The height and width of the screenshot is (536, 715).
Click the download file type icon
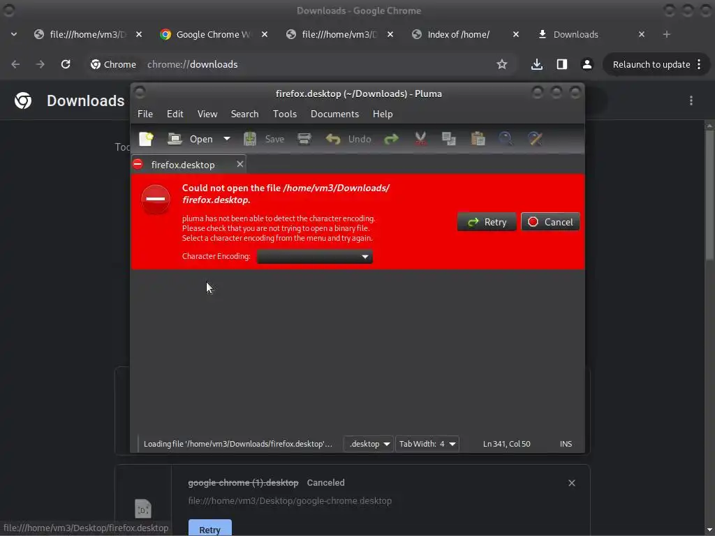click(x=143, y=509)
